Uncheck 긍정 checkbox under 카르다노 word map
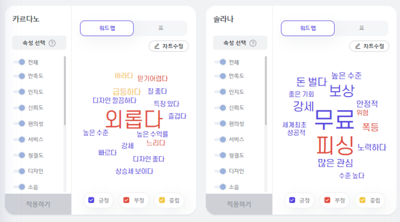This screenshot has height=222, width=400. coord(91,200)
